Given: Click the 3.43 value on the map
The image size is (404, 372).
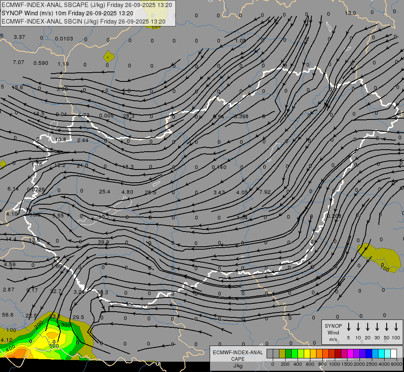Looking at the screenshot, I should 219,192.
